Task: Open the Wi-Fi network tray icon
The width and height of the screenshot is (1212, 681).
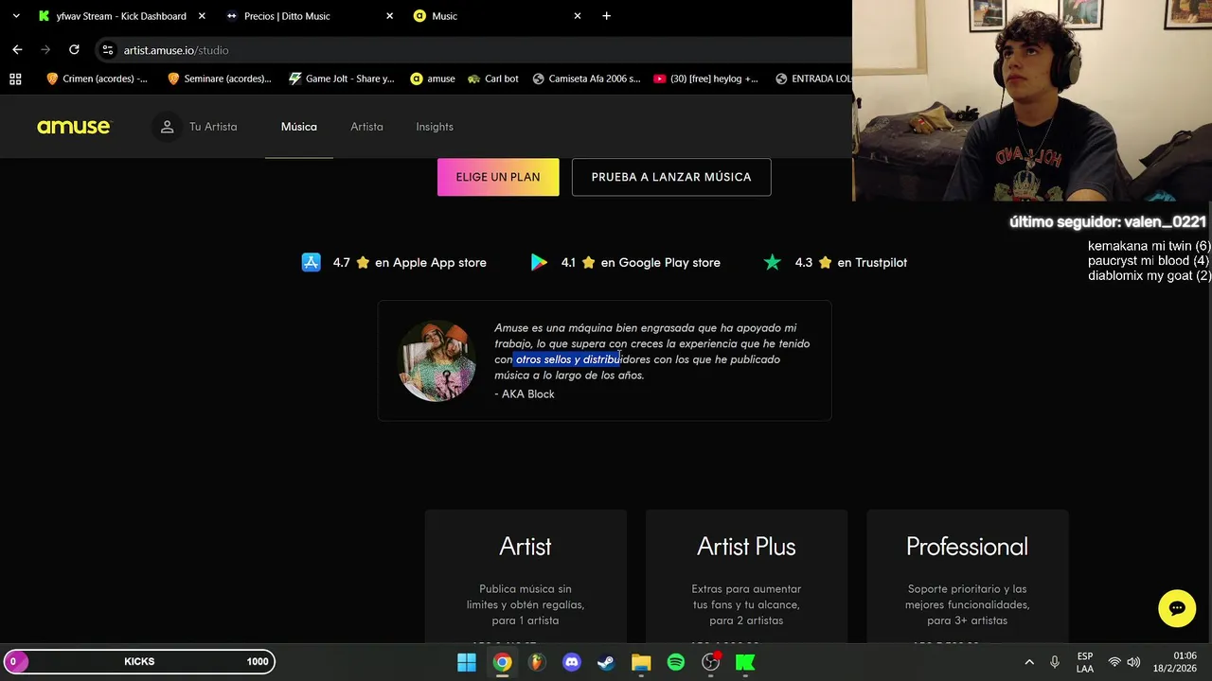Action: pyautogui.click(x=1114, y=662)
